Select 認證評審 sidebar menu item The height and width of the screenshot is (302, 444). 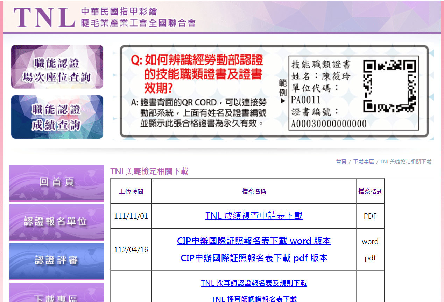[x=56, y=262]
